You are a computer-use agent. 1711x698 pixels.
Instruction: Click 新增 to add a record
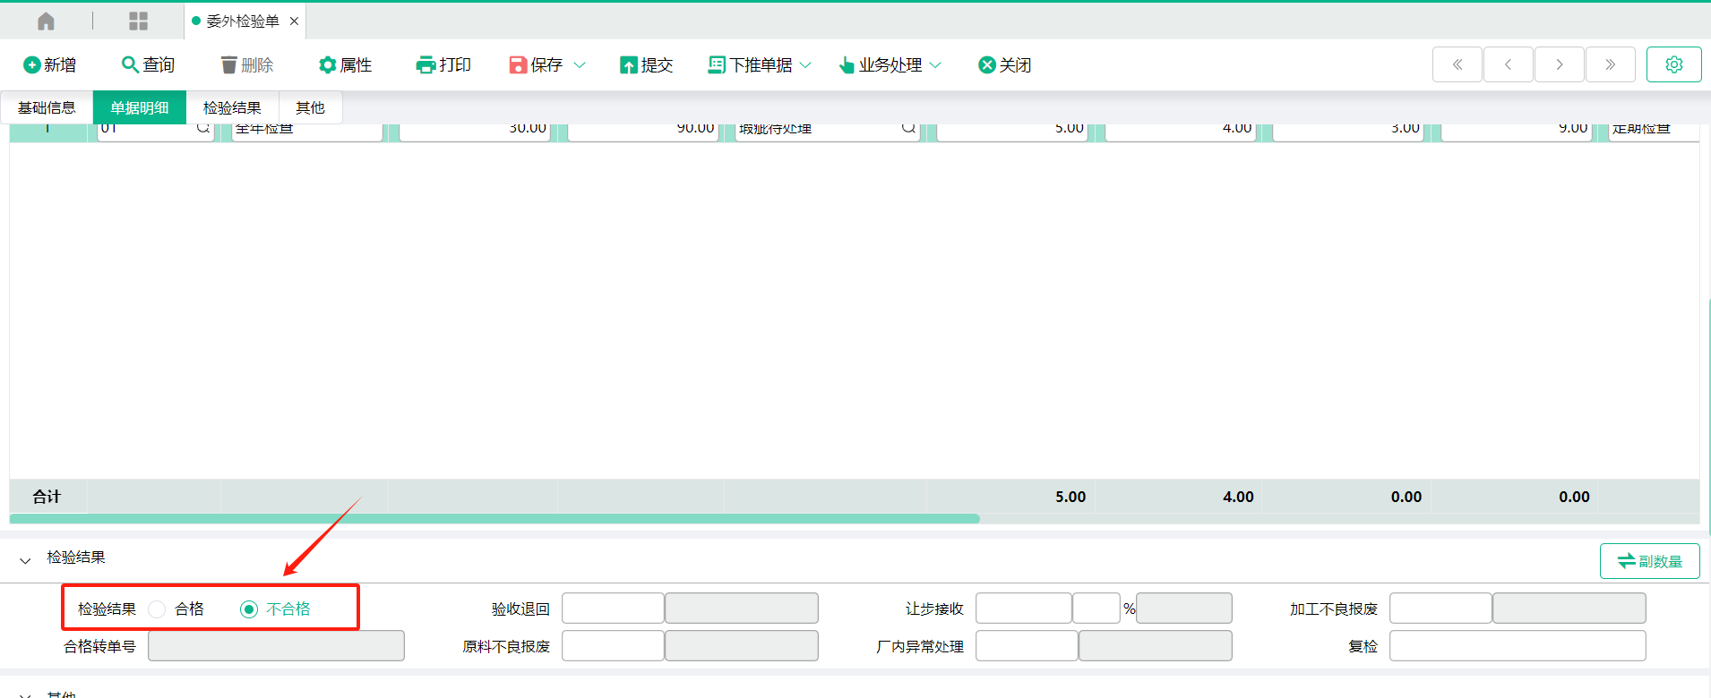(x=50, y=64)
